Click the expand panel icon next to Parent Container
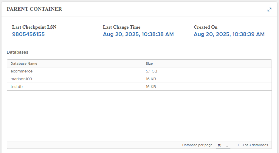279x153 pixels. [x=269, y=10]
